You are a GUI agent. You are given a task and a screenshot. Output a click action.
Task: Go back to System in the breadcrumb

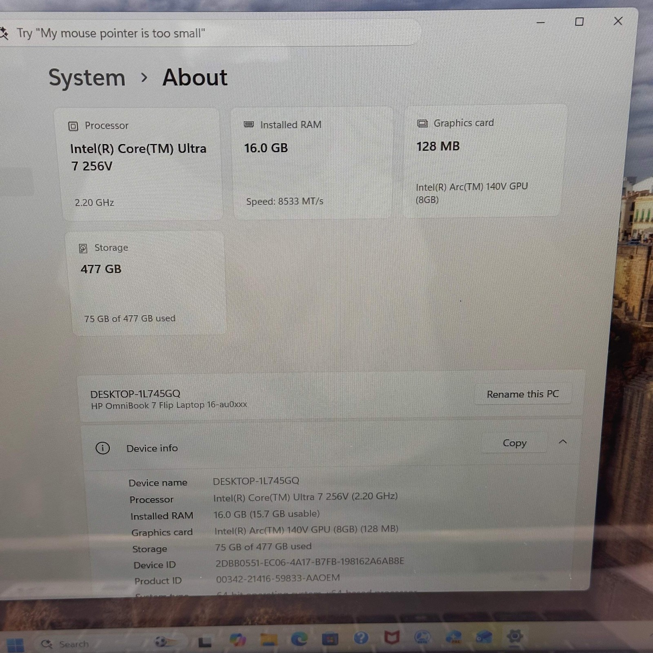[x=87, y=78]
